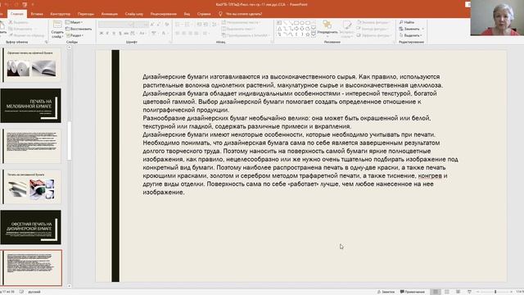Toggle underline formatting
The width and height of the screenshot is (524, 295).
(114, 33)
